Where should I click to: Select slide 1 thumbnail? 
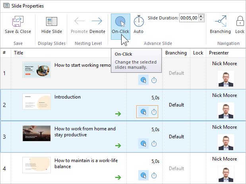37,70
